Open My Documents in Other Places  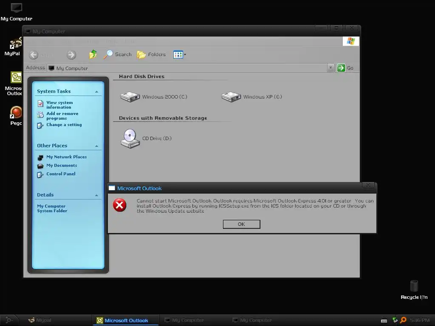tap(62, 166)
